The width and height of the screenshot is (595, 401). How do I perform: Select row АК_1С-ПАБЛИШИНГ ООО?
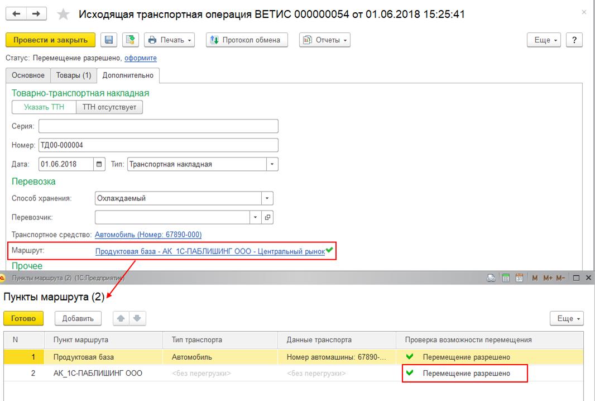[x=294, y=373]
